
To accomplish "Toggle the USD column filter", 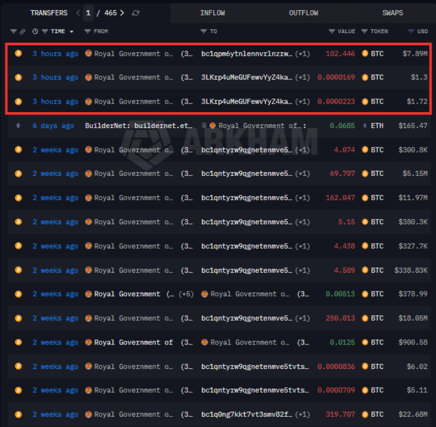I will pos(411,31).
